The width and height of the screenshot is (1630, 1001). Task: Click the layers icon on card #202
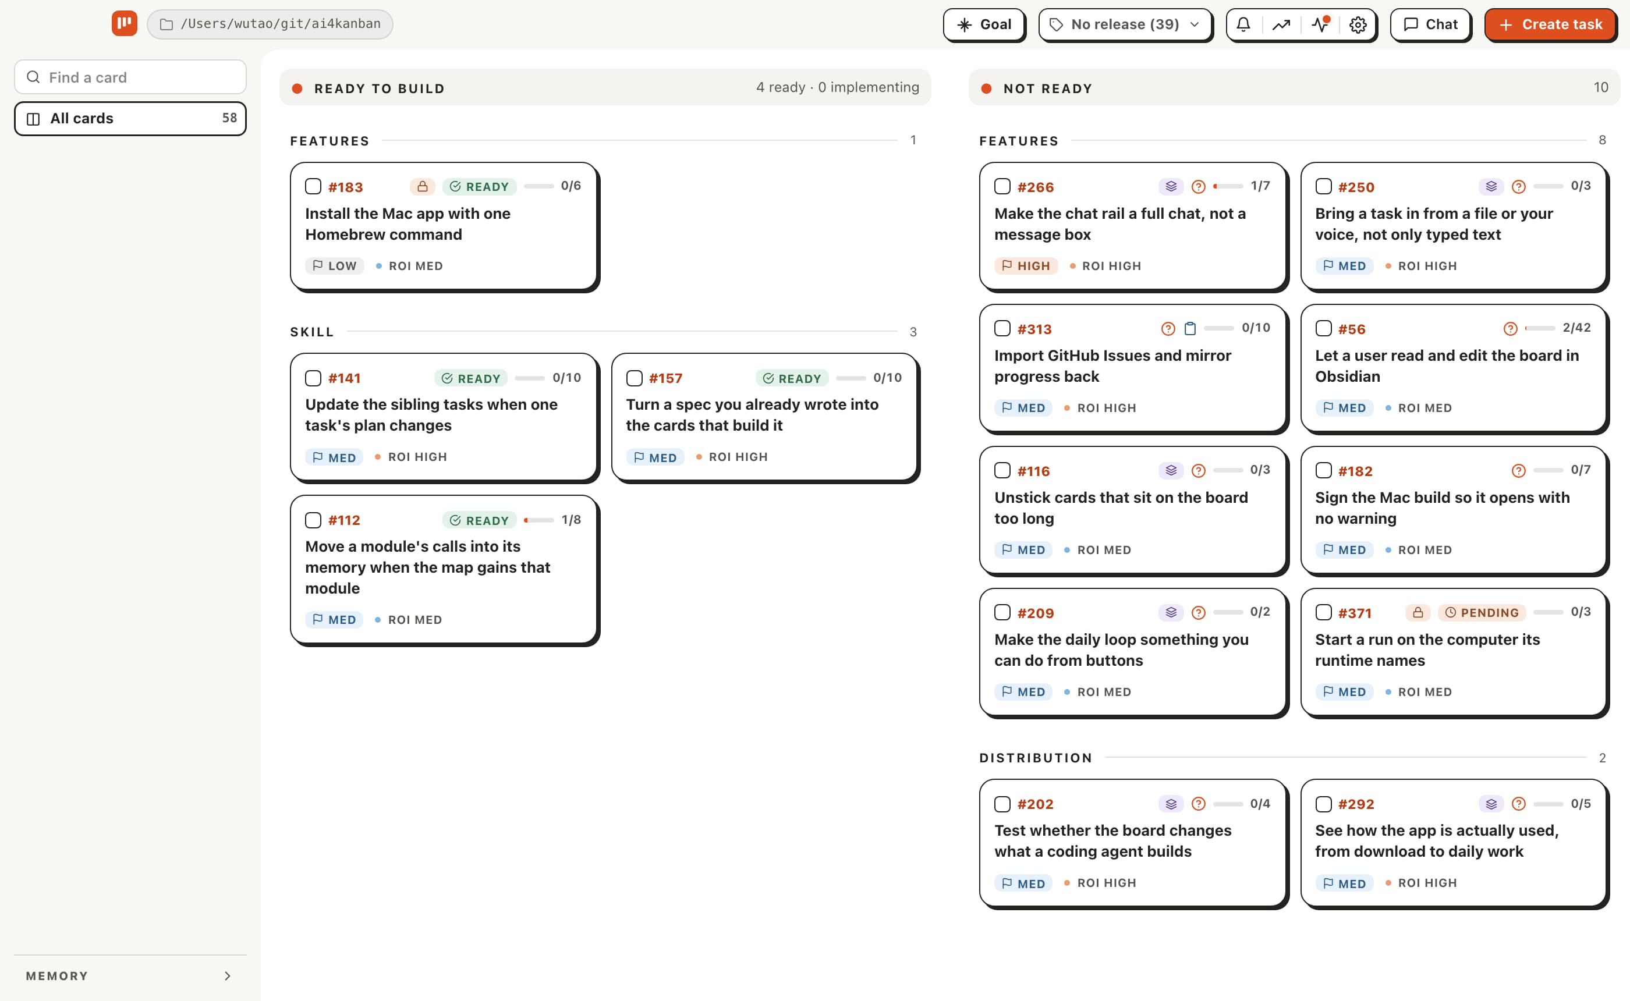(1171, 804)
